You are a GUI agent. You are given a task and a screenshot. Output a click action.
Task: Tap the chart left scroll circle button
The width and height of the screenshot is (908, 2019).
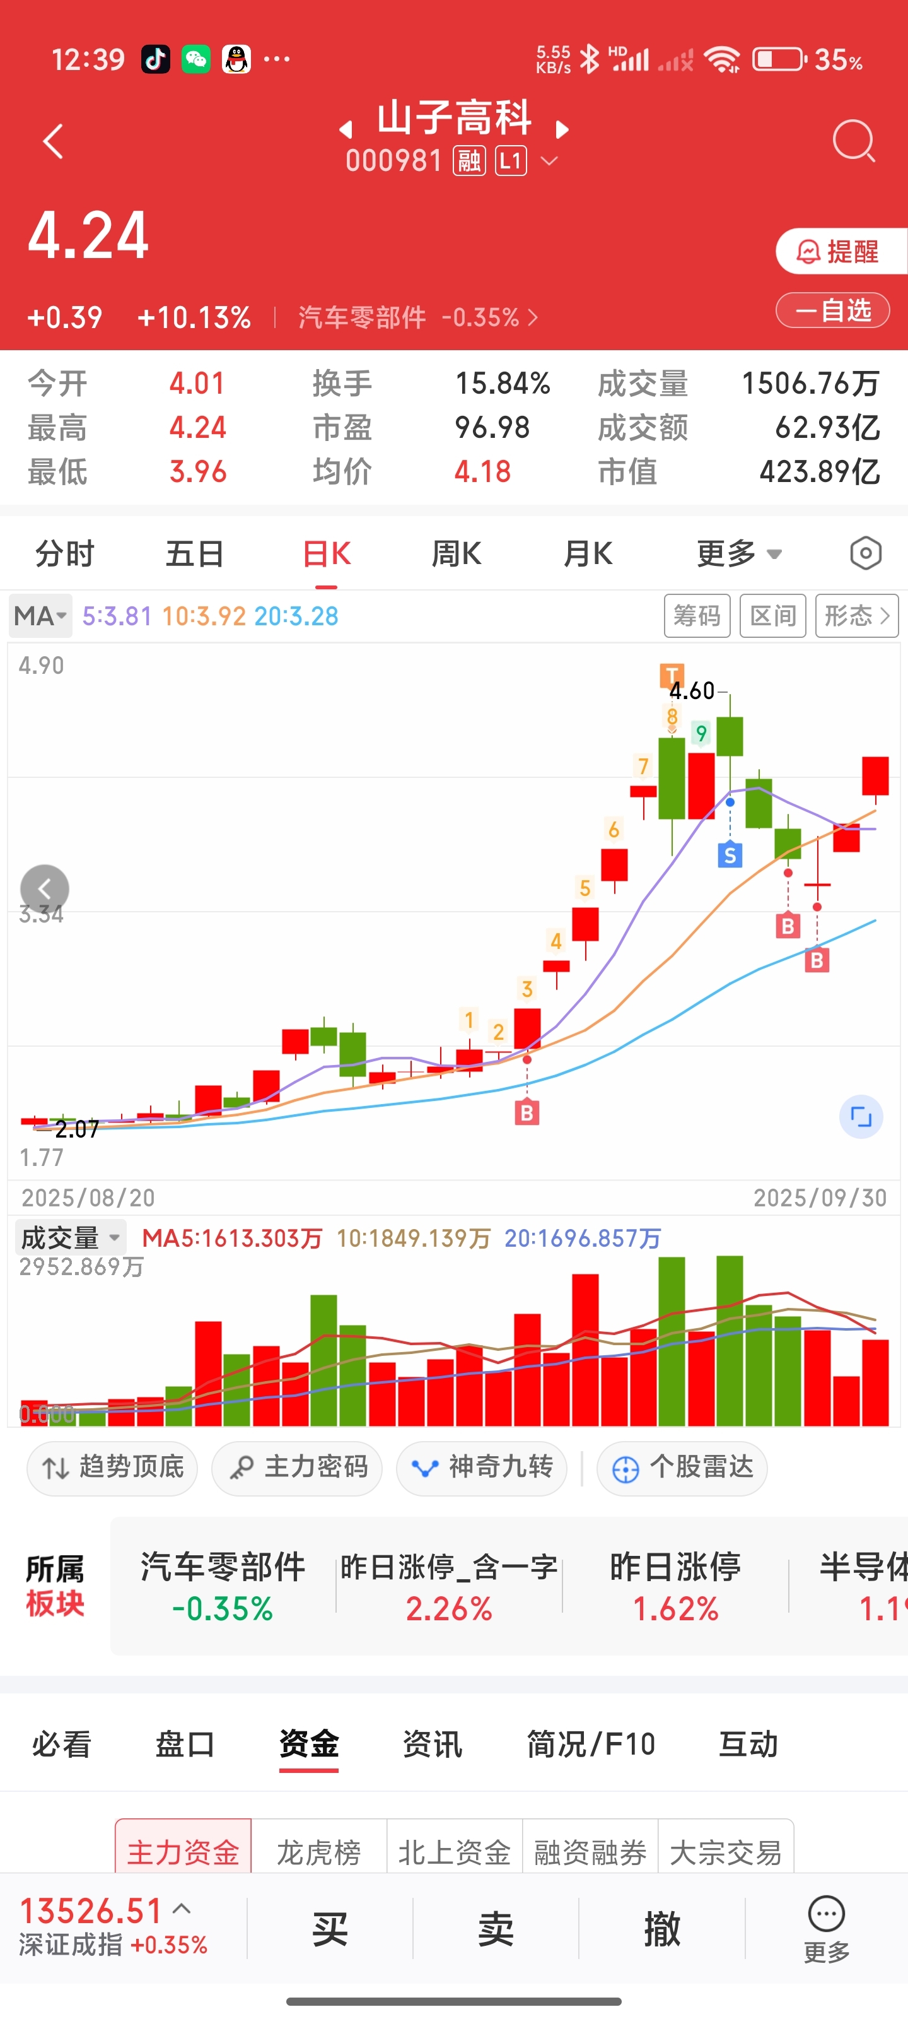pyautogui.click(x=45, y=889)
